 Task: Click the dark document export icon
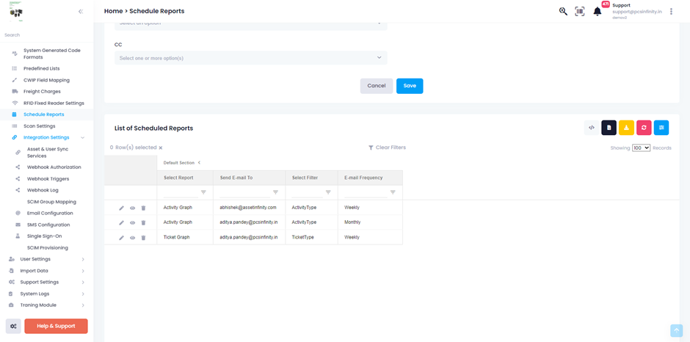[x=609, y=128]
